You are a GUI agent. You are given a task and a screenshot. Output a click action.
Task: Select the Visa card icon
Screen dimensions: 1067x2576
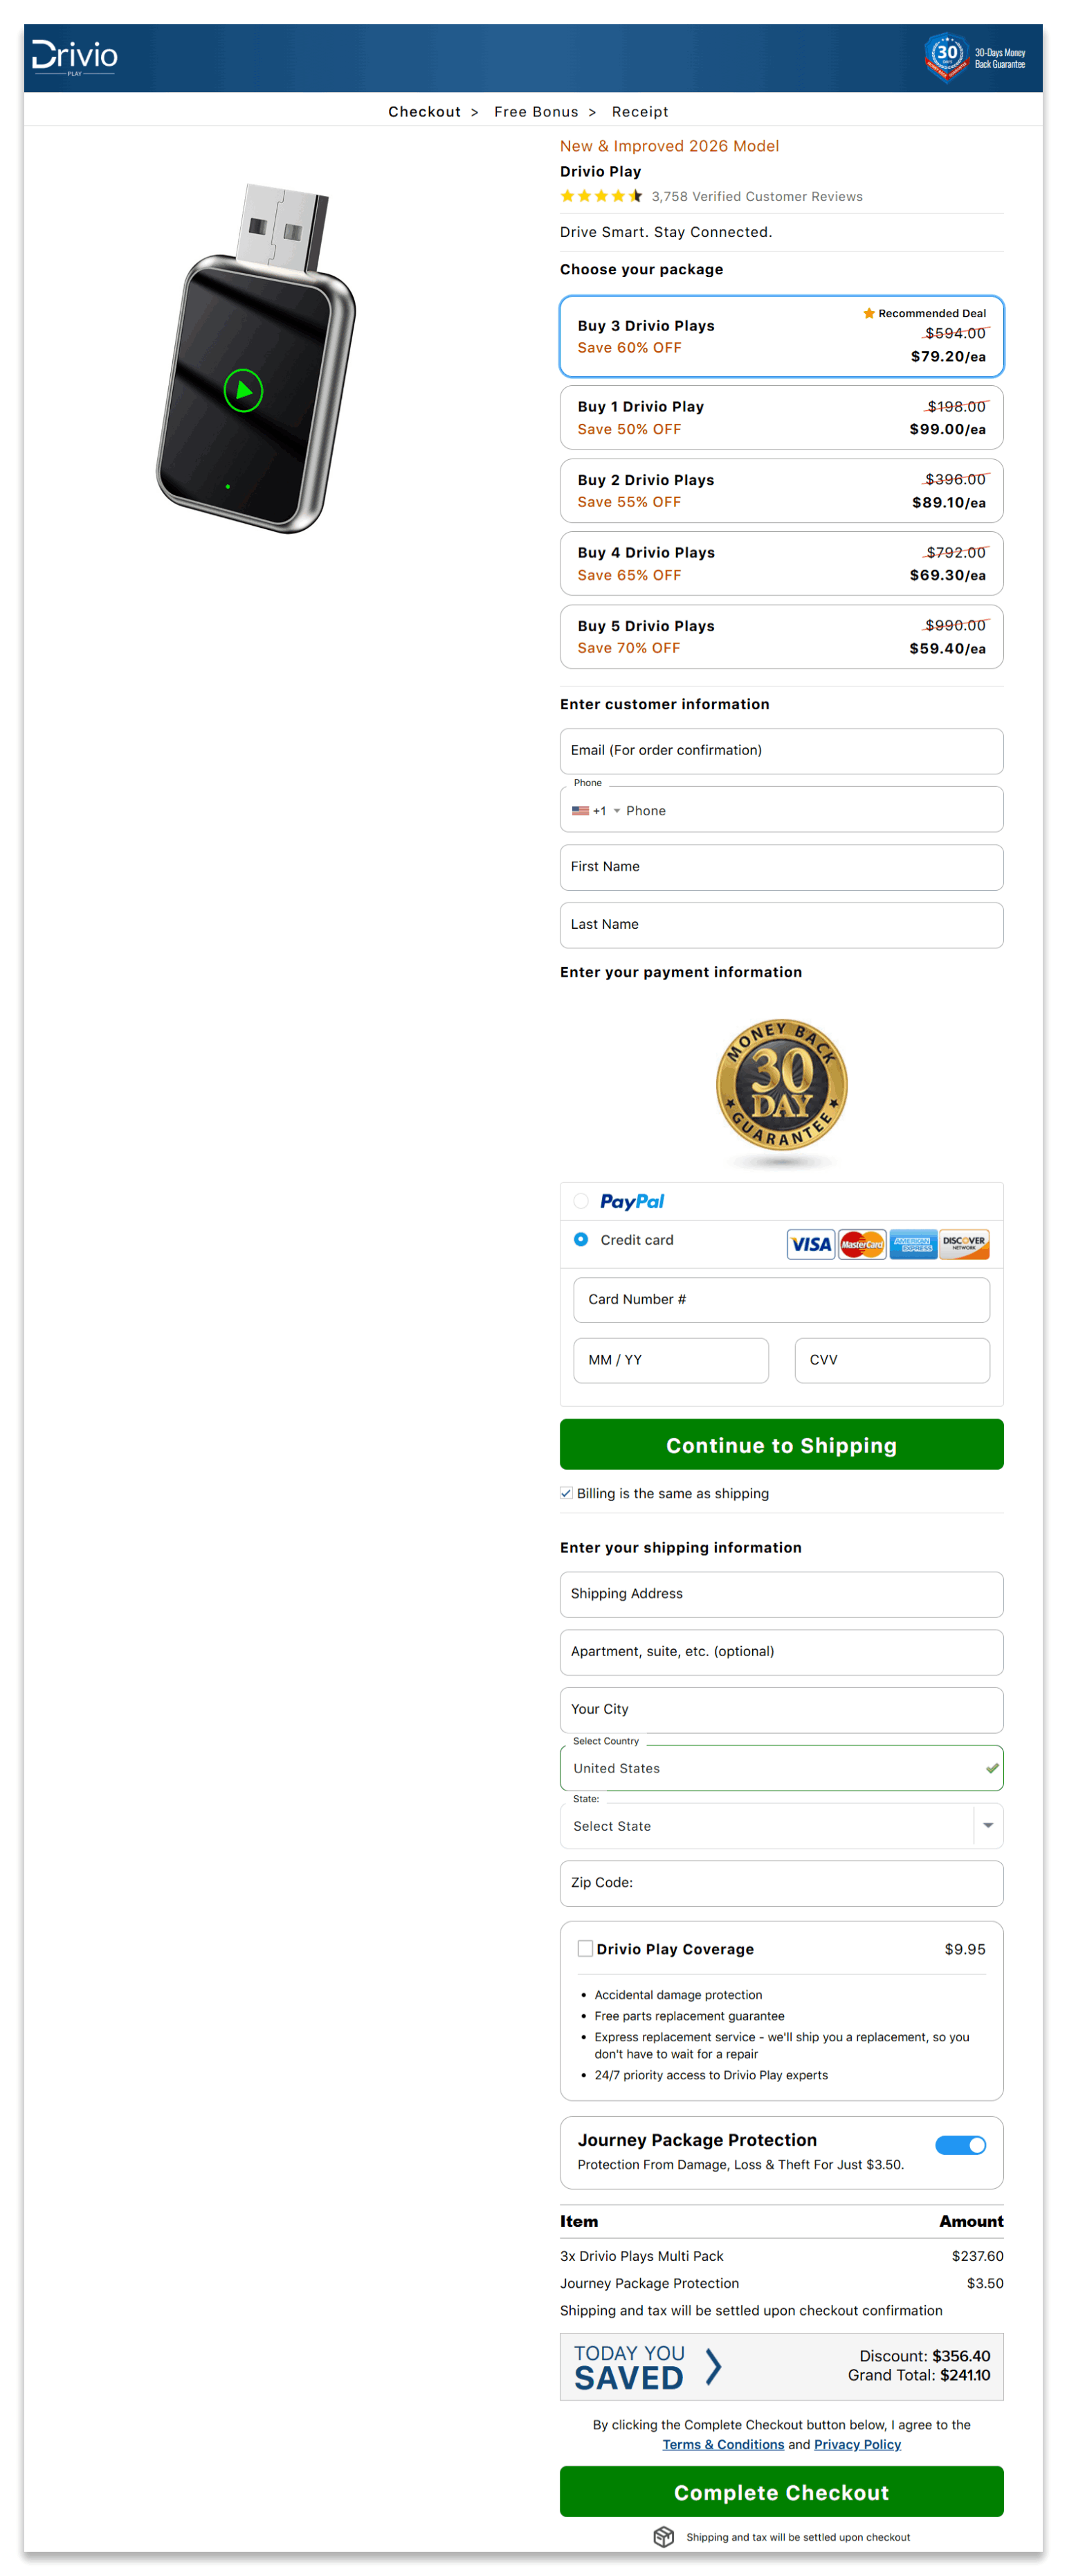tap(810, 1244)
